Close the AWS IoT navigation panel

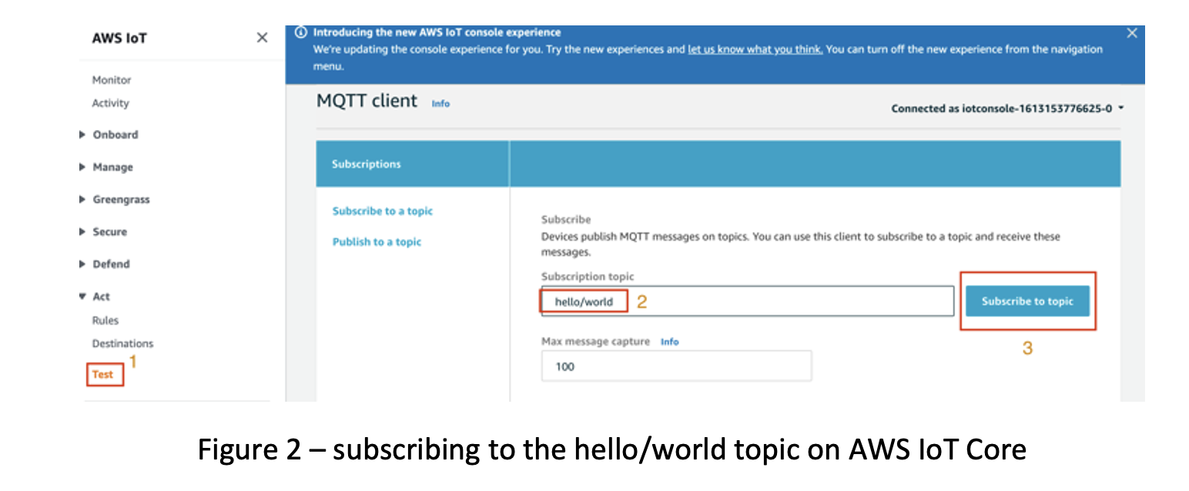(262, 38)
